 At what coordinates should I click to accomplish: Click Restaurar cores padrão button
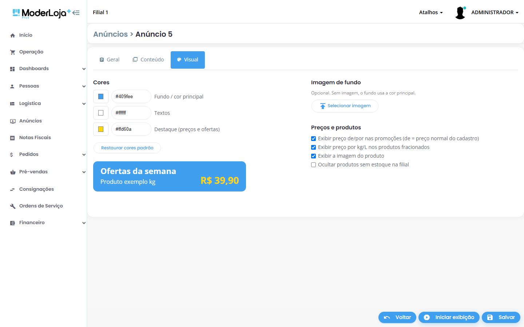127,148
